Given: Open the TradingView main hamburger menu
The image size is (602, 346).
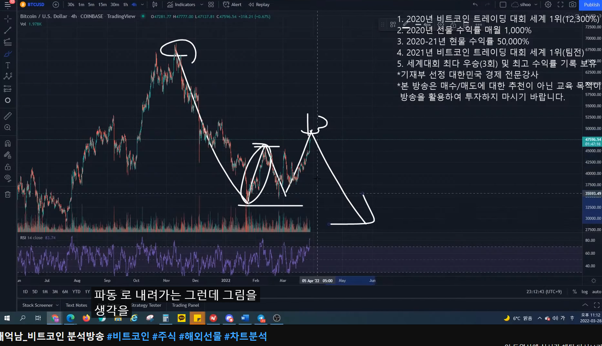Looking at the screenshot, I should pyautogui.click(x=7, y=5).
